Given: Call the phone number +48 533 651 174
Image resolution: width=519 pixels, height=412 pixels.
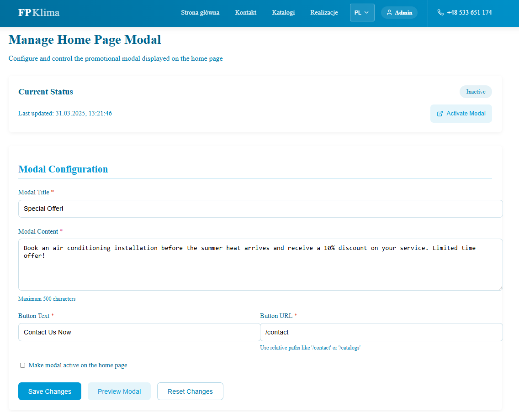Looking at the screenshot, I should coord(469,12).
